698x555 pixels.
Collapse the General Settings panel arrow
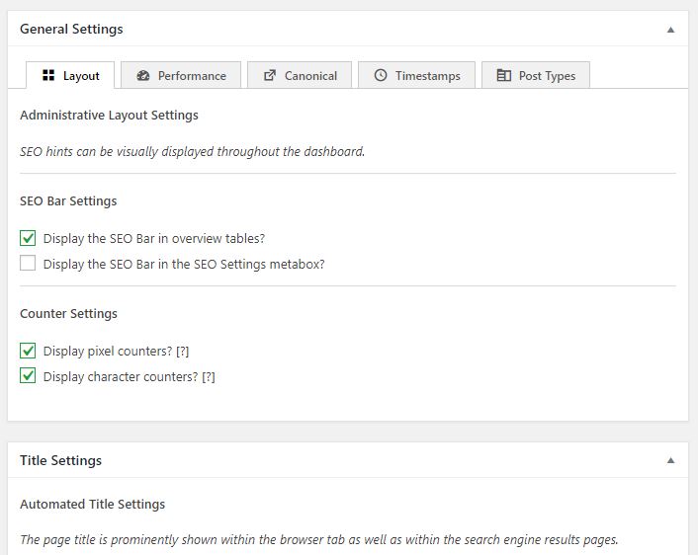click(x=670, y=30)
